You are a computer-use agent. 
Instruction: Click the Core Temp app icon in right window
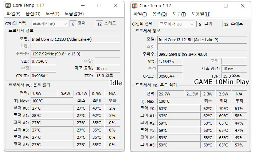135,6
